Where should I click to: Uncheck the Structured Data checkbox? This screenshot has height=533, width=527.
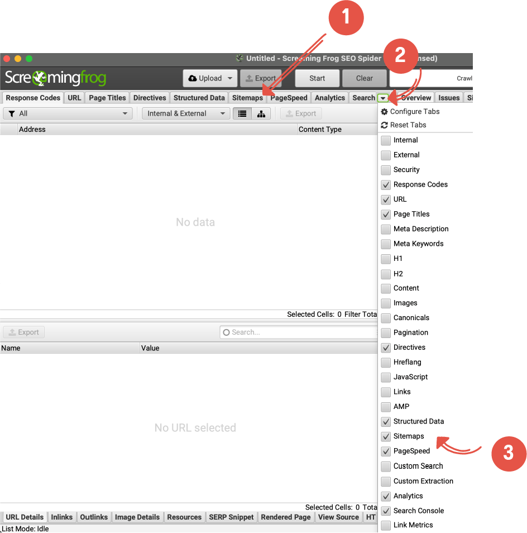click(x=386, y=421)
